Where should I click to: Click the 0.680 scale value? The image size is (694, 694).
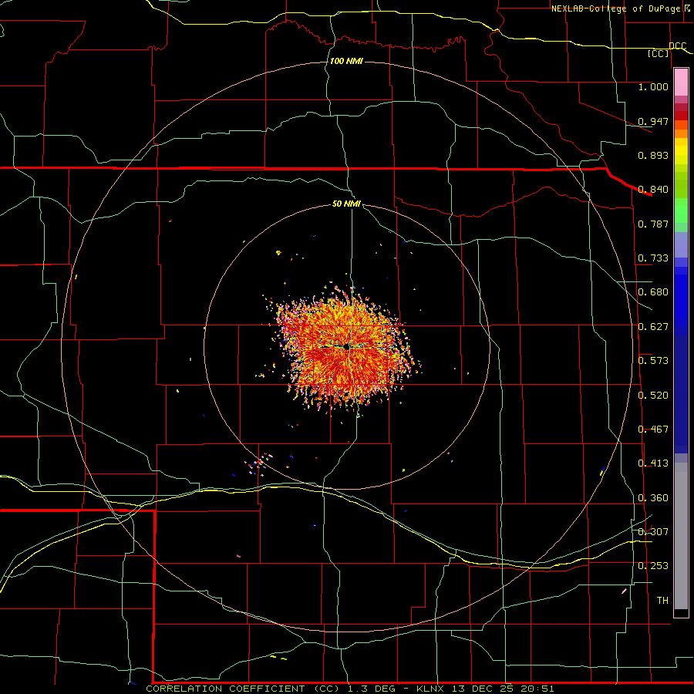[x=653, y=292]
